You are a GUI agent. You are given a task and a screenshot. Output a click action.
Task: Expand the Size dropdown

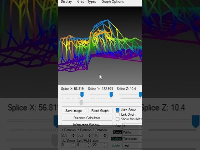[141, 126]
